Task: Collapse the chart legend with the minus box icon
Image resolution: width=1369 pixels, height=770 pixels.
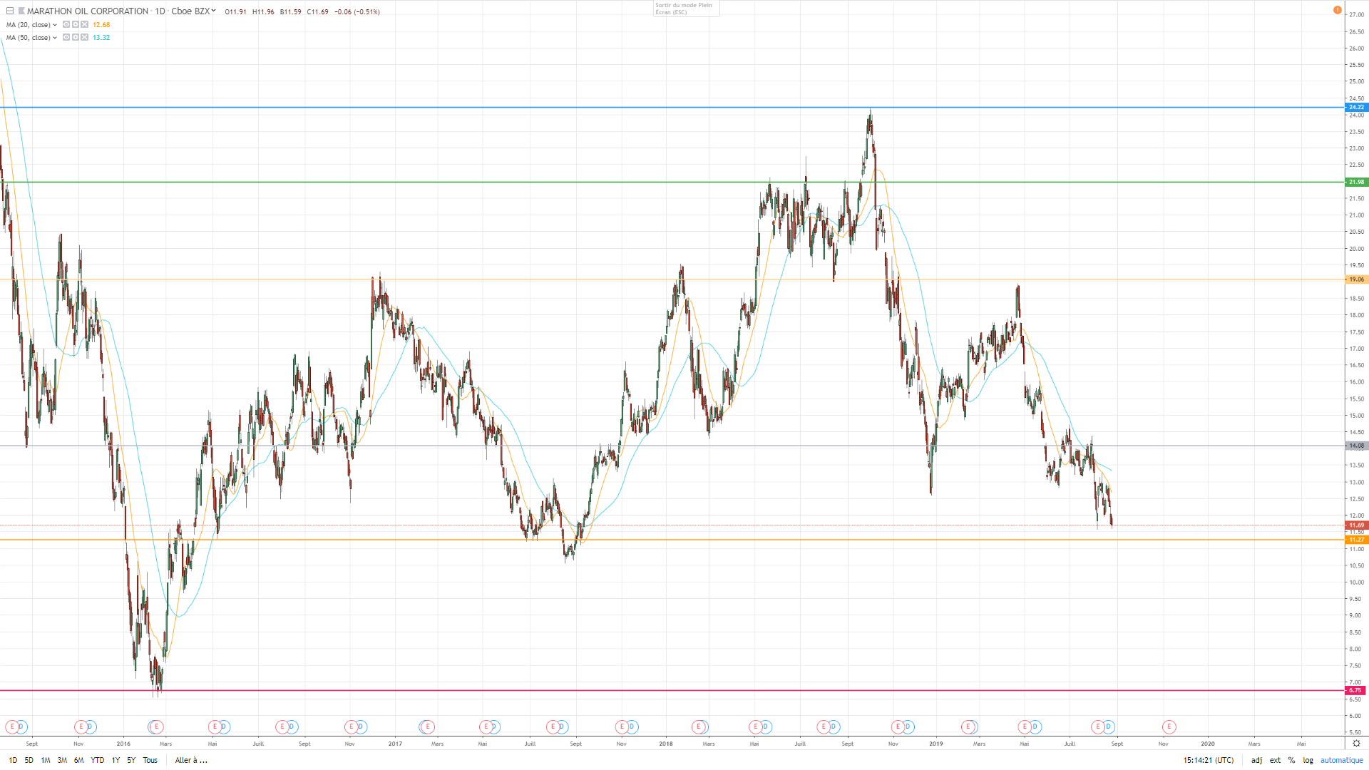Action: tap(10, 11)
